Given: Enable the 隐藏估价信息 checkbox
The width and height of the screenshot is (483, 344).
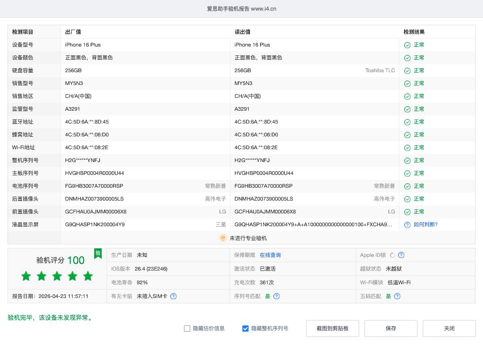Looking at the screenshot, I should (x=187, y=329).
